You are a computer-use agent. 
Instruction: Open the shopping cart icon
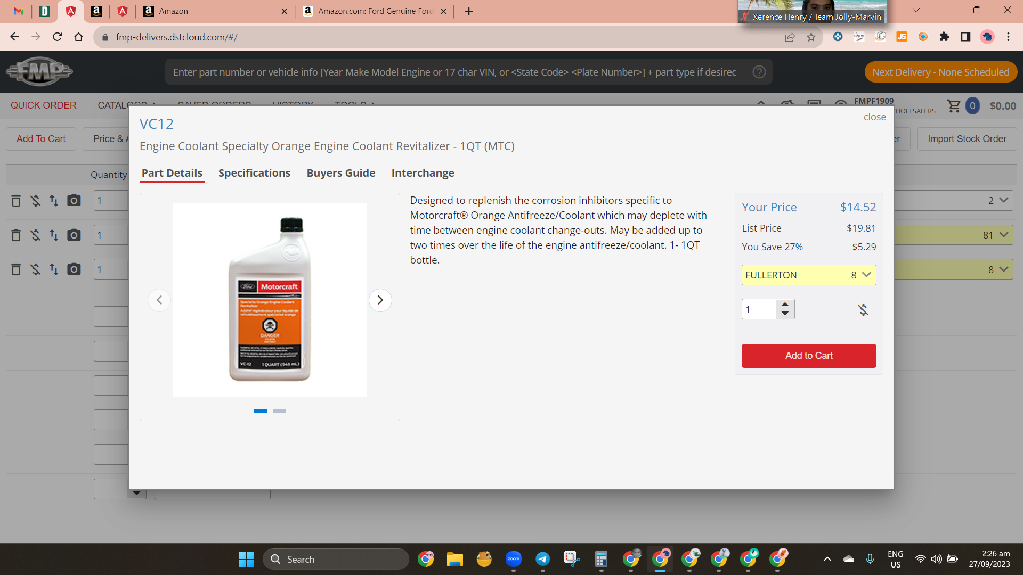954,106
